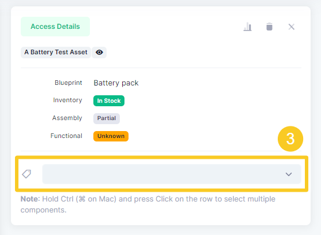
Task: Click the tag label icon
Action: [27, 174]
